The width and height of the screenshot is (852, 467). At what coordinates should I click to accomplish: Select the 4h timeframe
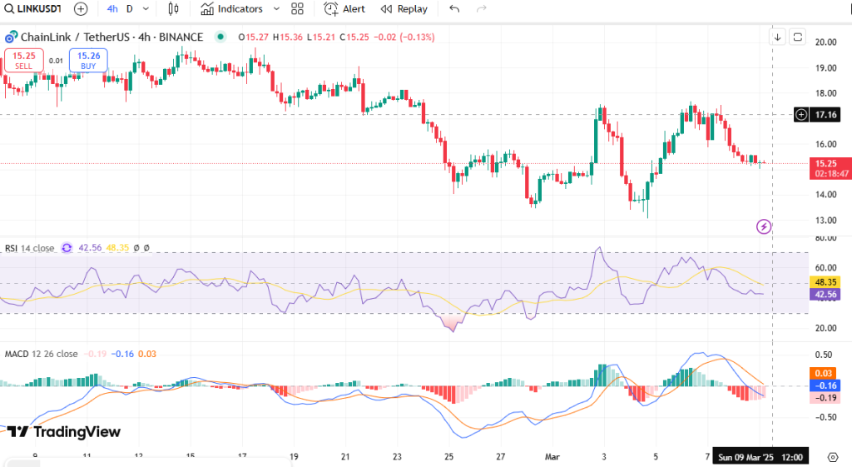tap(112, 8)
